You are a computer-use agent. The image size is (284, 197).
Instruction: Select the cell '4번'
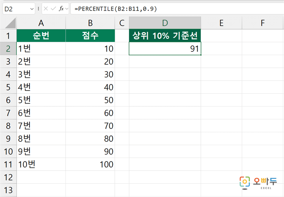coord(41,87)
